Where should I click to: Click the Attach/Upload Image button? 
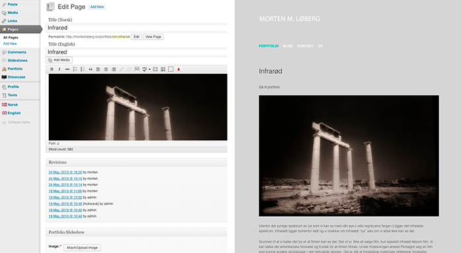82,248
